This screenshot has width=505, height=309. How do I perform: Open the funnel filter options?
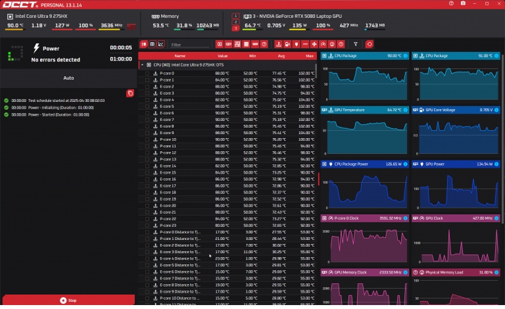coord(356,44)
